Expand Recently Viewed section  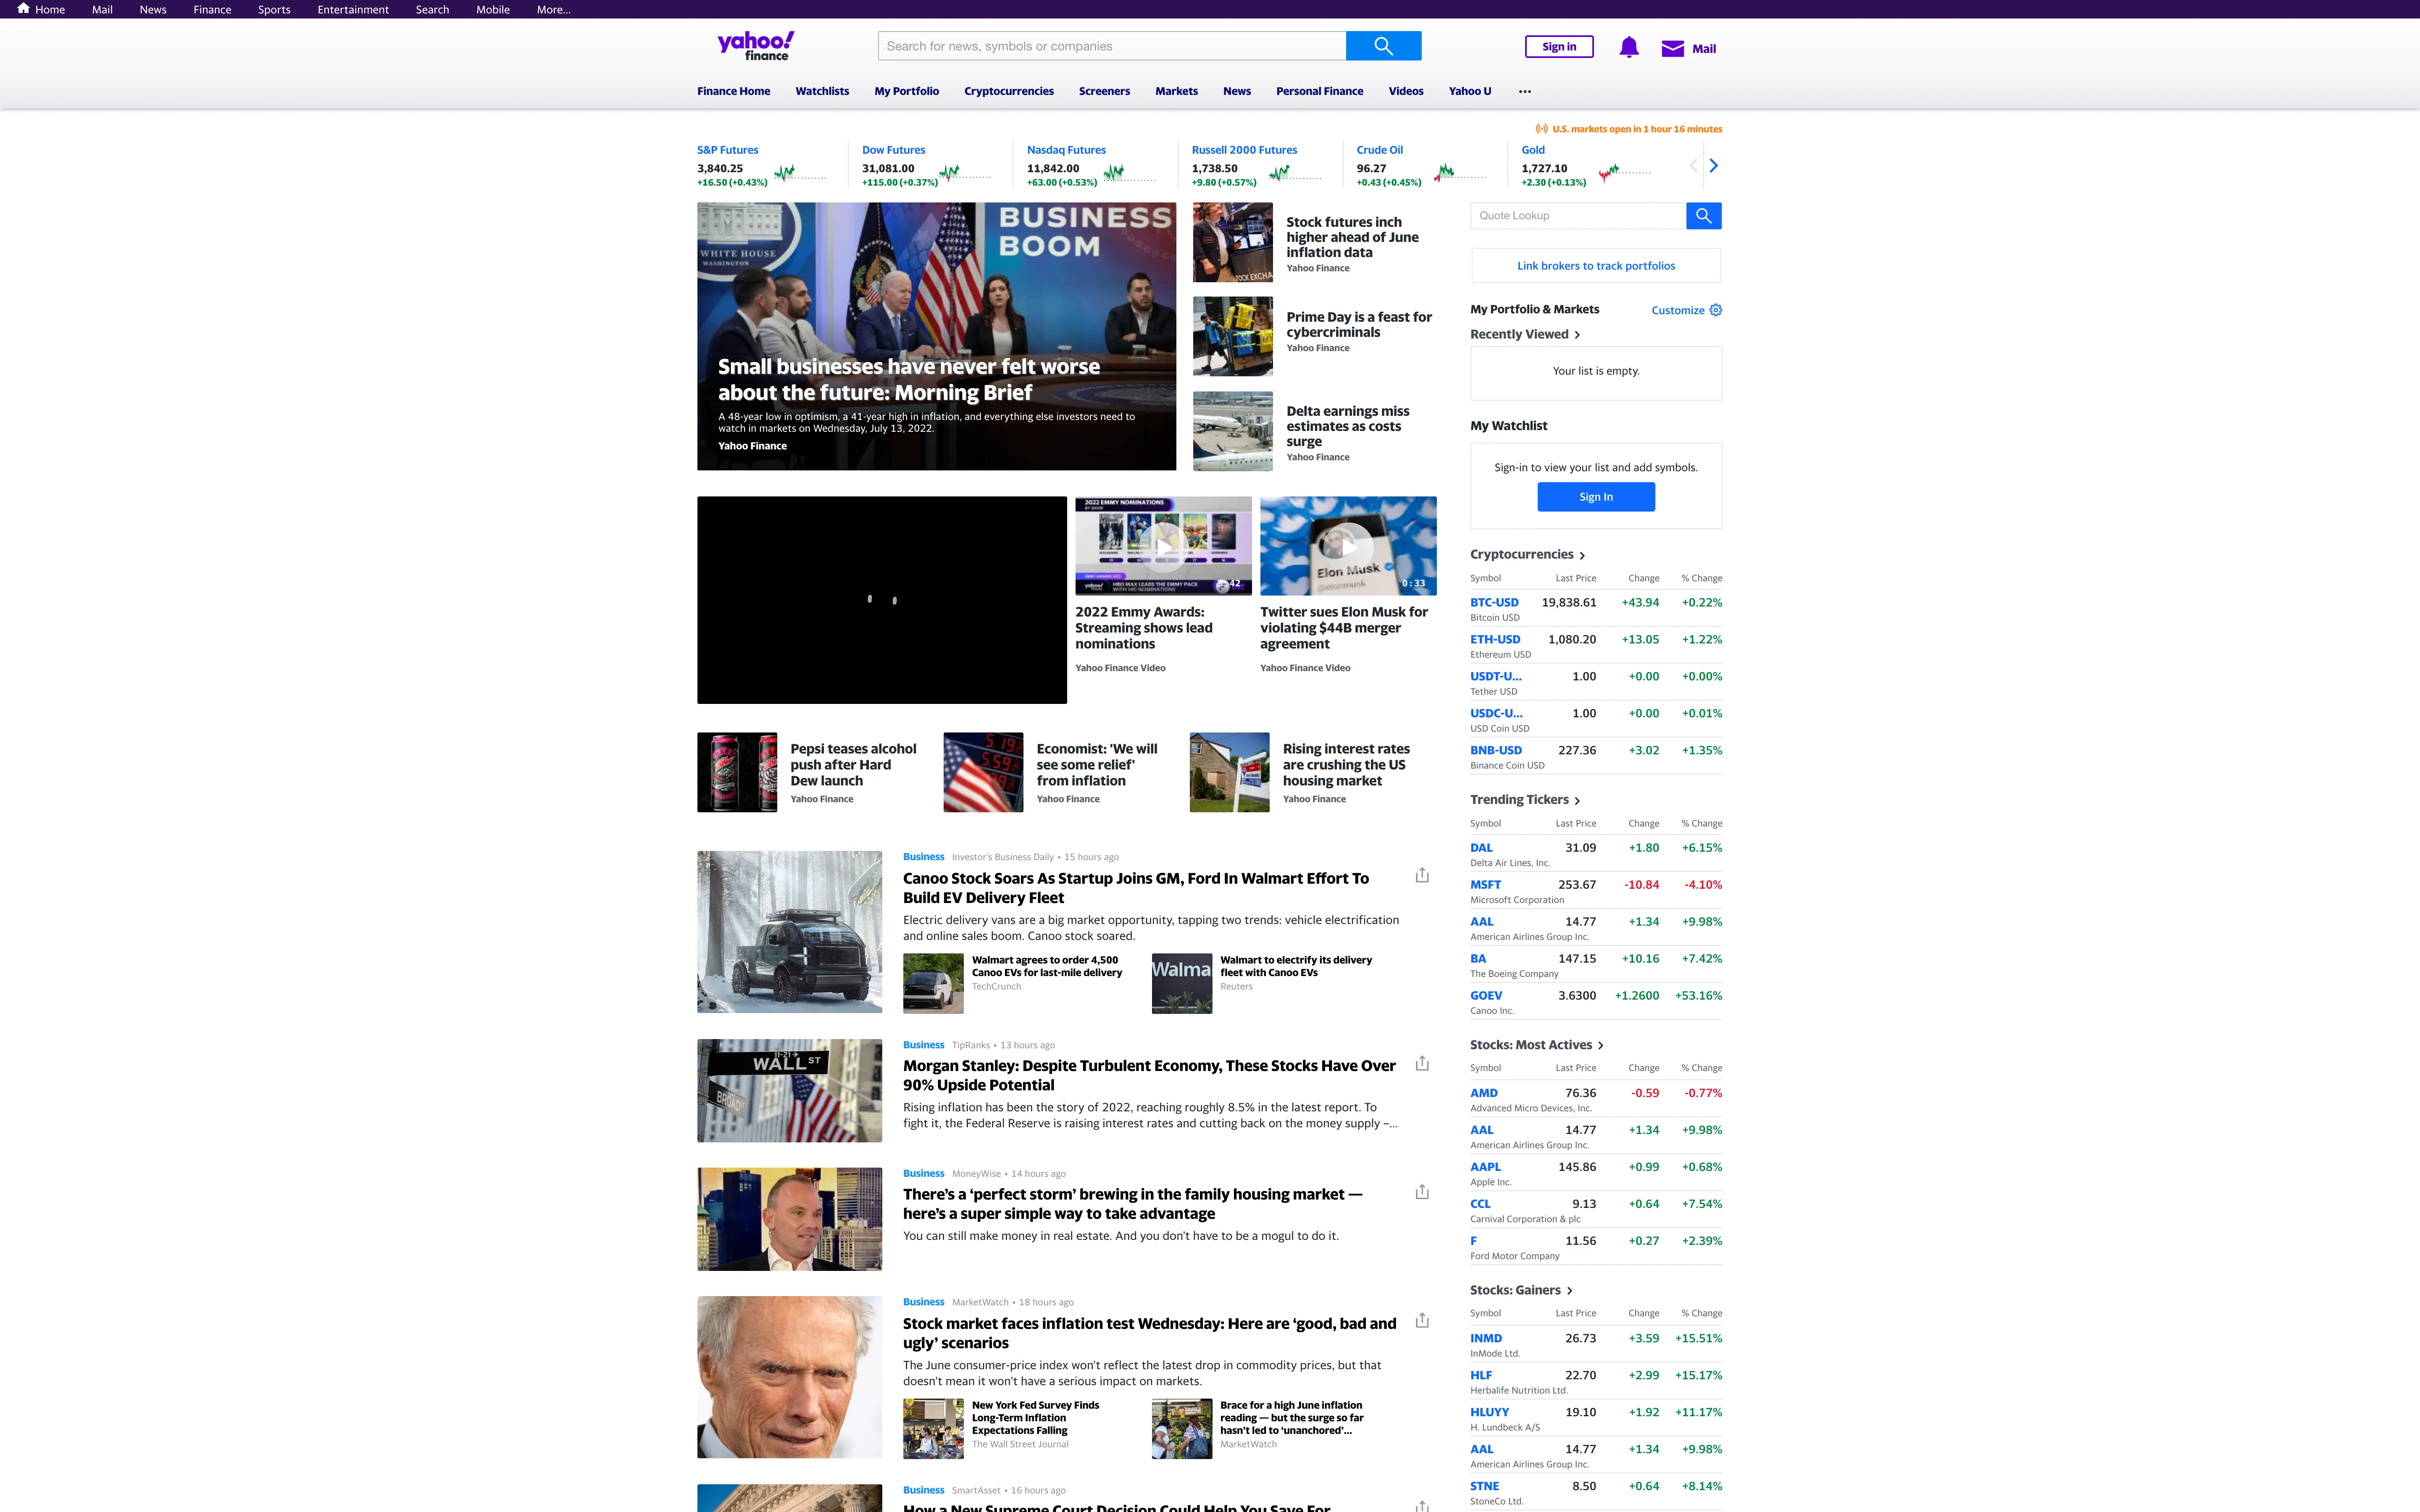(x=1578, y=334)
